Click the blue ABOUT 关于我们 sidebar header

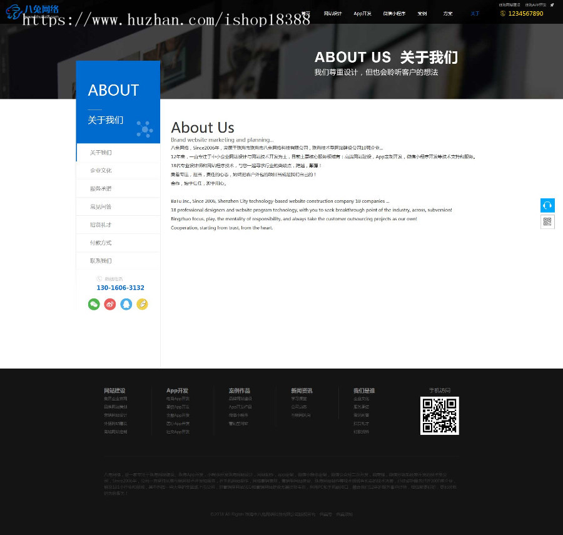click(x=118, y=102)
